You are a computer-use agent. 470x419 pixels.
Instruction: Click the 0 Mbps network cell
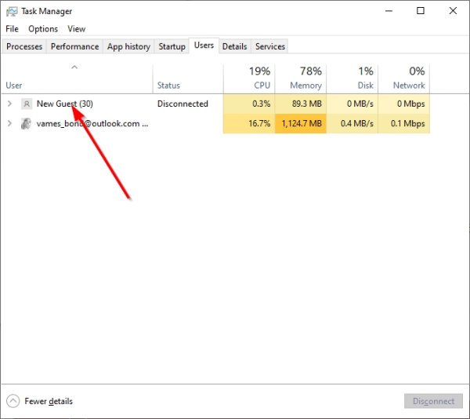(403, 104)
